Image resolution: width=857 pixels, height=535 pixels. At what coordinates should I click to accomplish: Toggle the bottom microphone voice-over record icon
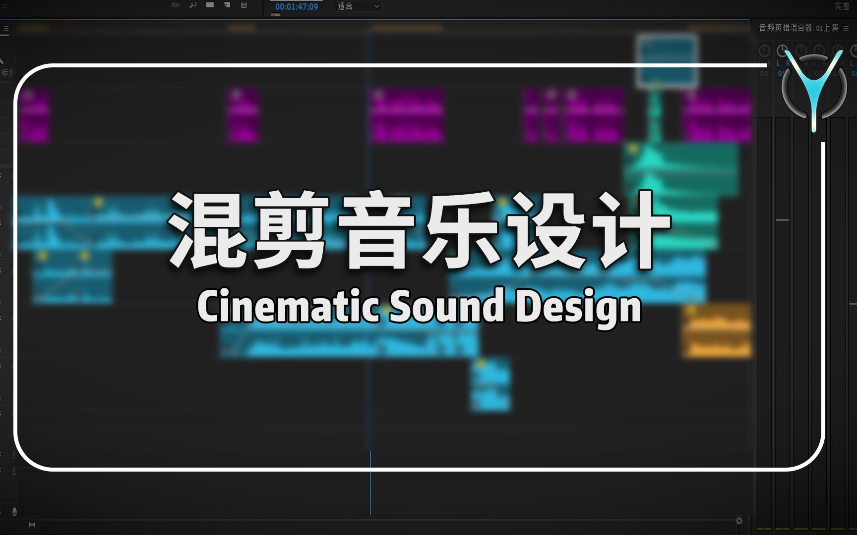pyautogui.click(x=14, y=511)
